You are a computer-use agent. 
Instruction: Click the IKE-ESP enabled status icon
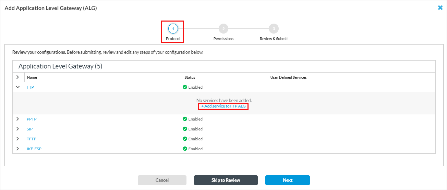[185, 149]
